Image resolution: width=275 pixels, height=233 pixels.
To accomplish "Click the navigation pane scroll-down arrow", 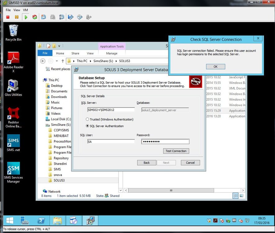I will [120, 190].
